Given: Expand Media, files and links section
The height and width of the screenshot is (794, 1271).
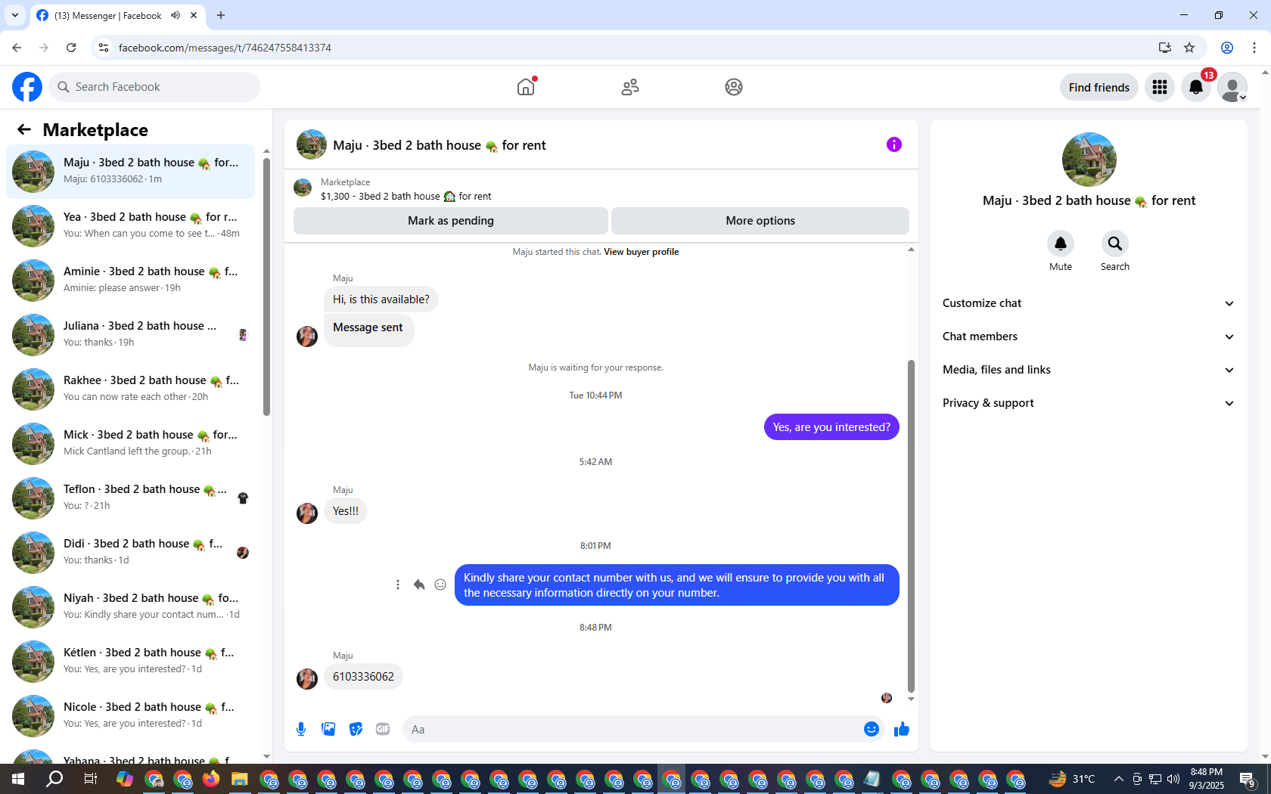Looking at the screenshot, I should click(x=1089, y=370).
